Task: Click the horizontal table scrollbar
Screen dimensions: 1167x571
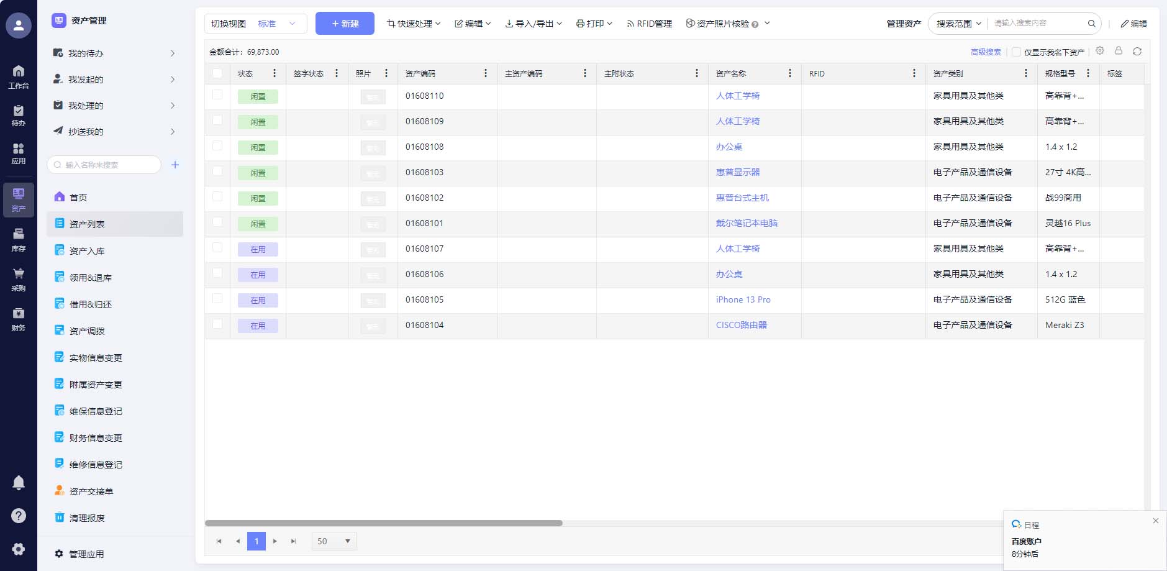Action: click(x=383, y=523)
